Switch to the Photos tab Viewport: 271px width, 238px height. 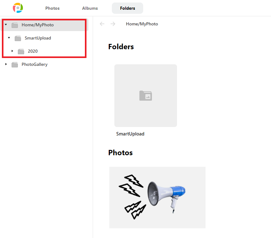click(52, 8)
